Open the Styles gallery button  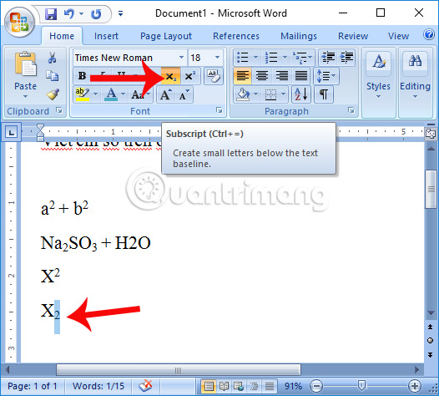[378, 83]
